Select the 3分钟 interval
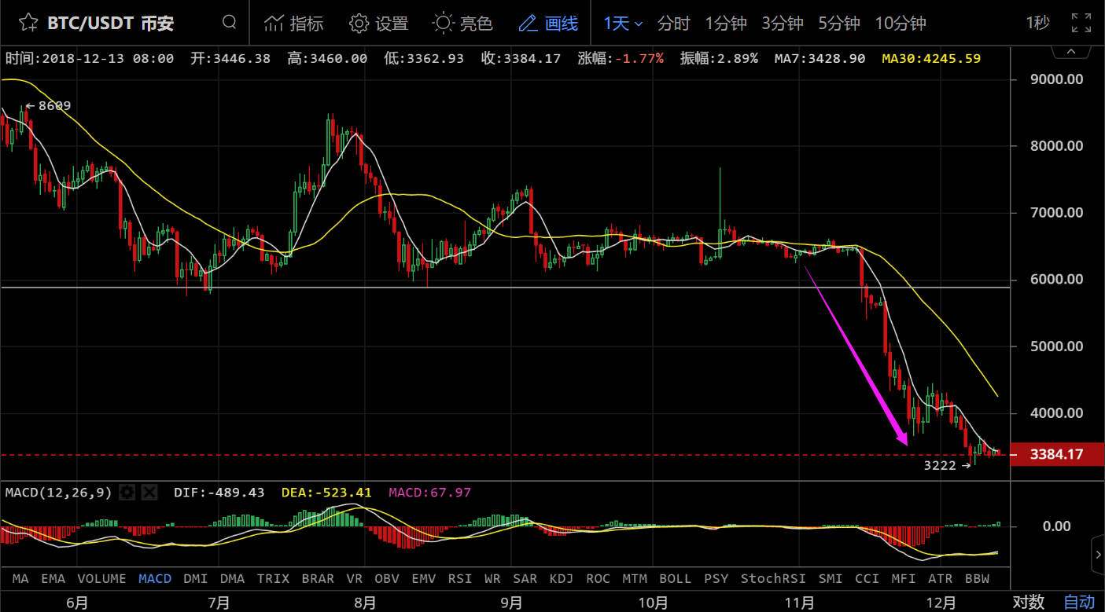Viewport: 1105px width, 612px height. [x=783, y=24]
